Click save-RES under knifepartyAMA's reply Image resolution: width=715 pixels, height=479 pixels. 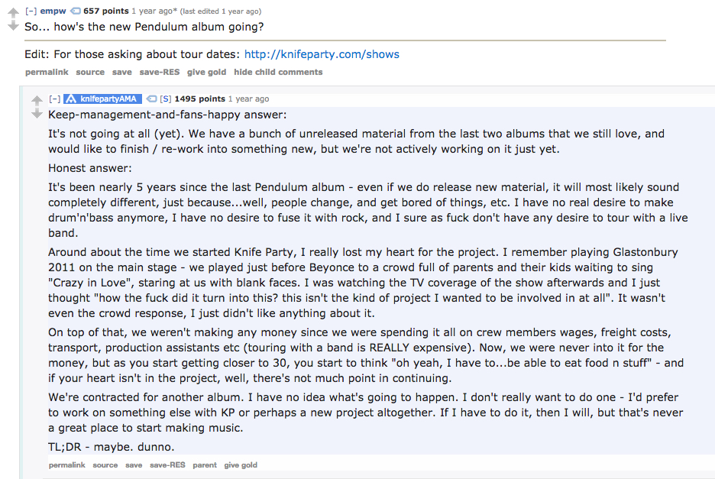pyautogui.click(x=167, y=464)
